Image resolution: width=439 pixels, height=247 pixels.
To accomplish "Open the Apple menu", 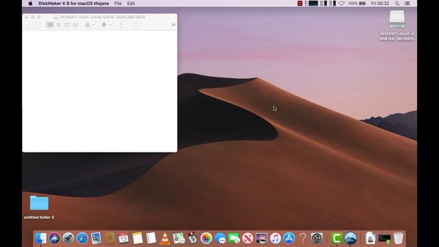I will pos(30,3).
